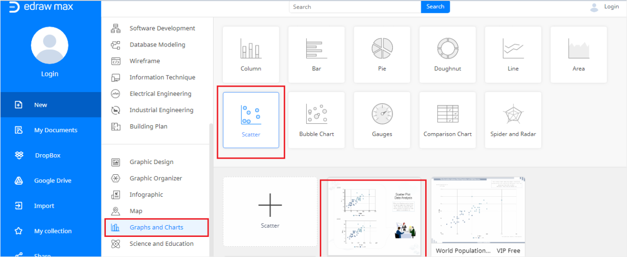Click the Infographic category icon
The height and width of the screenshot is (257, 627).
pyautogui.click(x=116, y=195)
